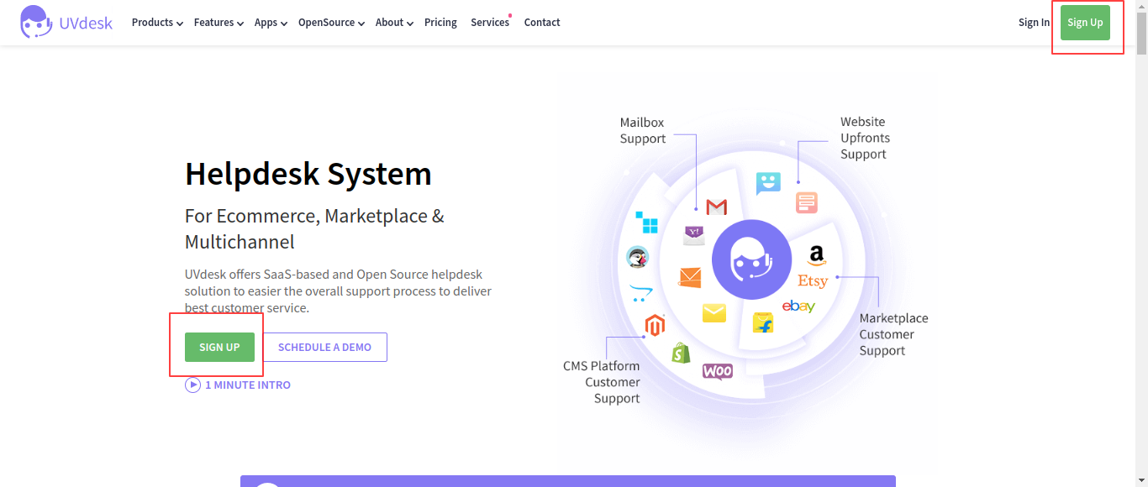
Task: Click the purple banner at page bottom
Action: 568,481
